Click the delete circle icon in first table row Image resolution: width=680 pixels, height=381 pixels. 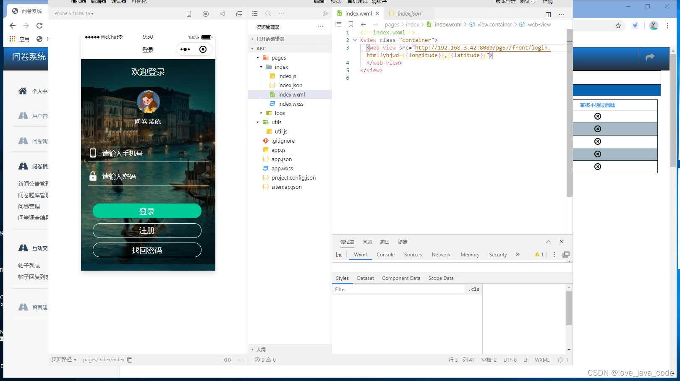pyautogui.click(x=598, y=116)
